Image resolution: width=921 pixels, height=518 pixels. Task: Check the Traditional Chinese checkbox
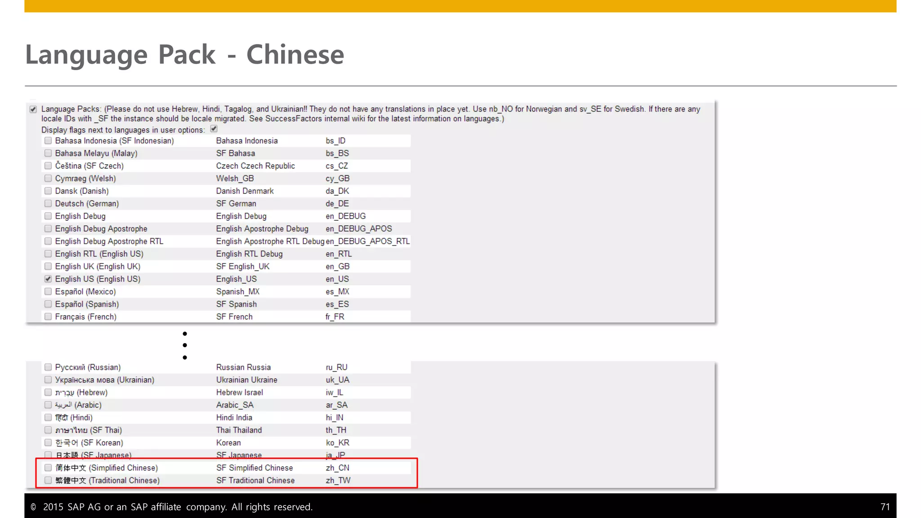[48, 481]
